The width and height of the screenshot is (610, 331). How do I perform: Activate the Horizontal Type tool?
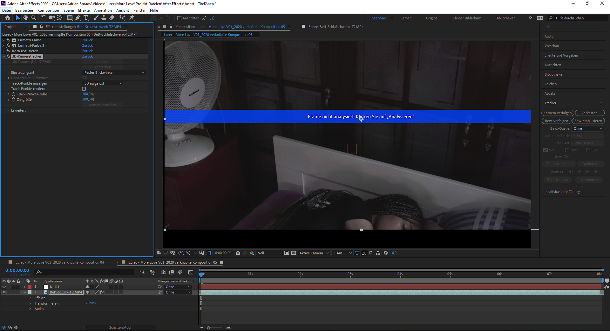pyautogui.click(x=86, y=18)
